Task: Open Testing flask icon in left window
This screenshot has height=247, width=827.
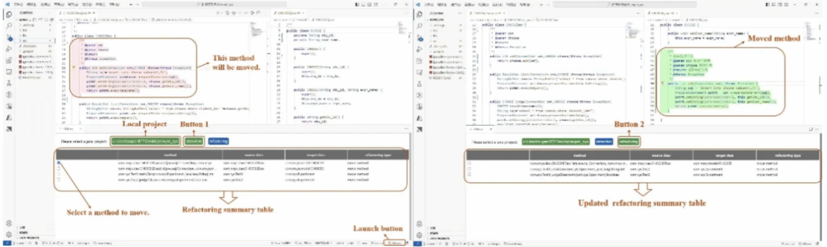Action: coord(9,83)
